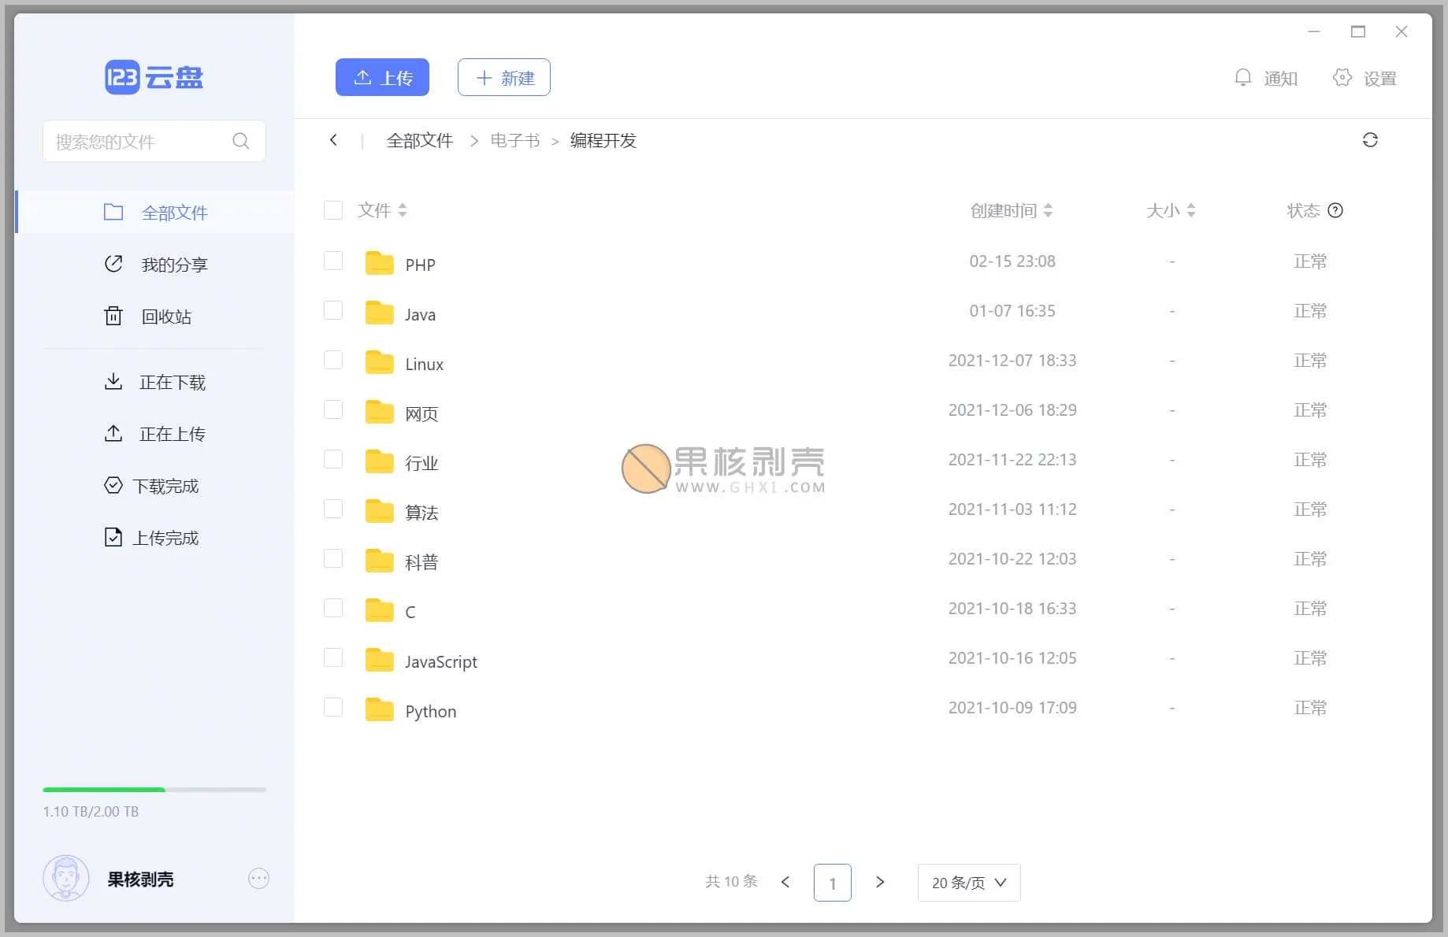This screenshot has width=1448, height=937.
Task: Select the header select-all checkbox
Action: click(x=333, y=210)
